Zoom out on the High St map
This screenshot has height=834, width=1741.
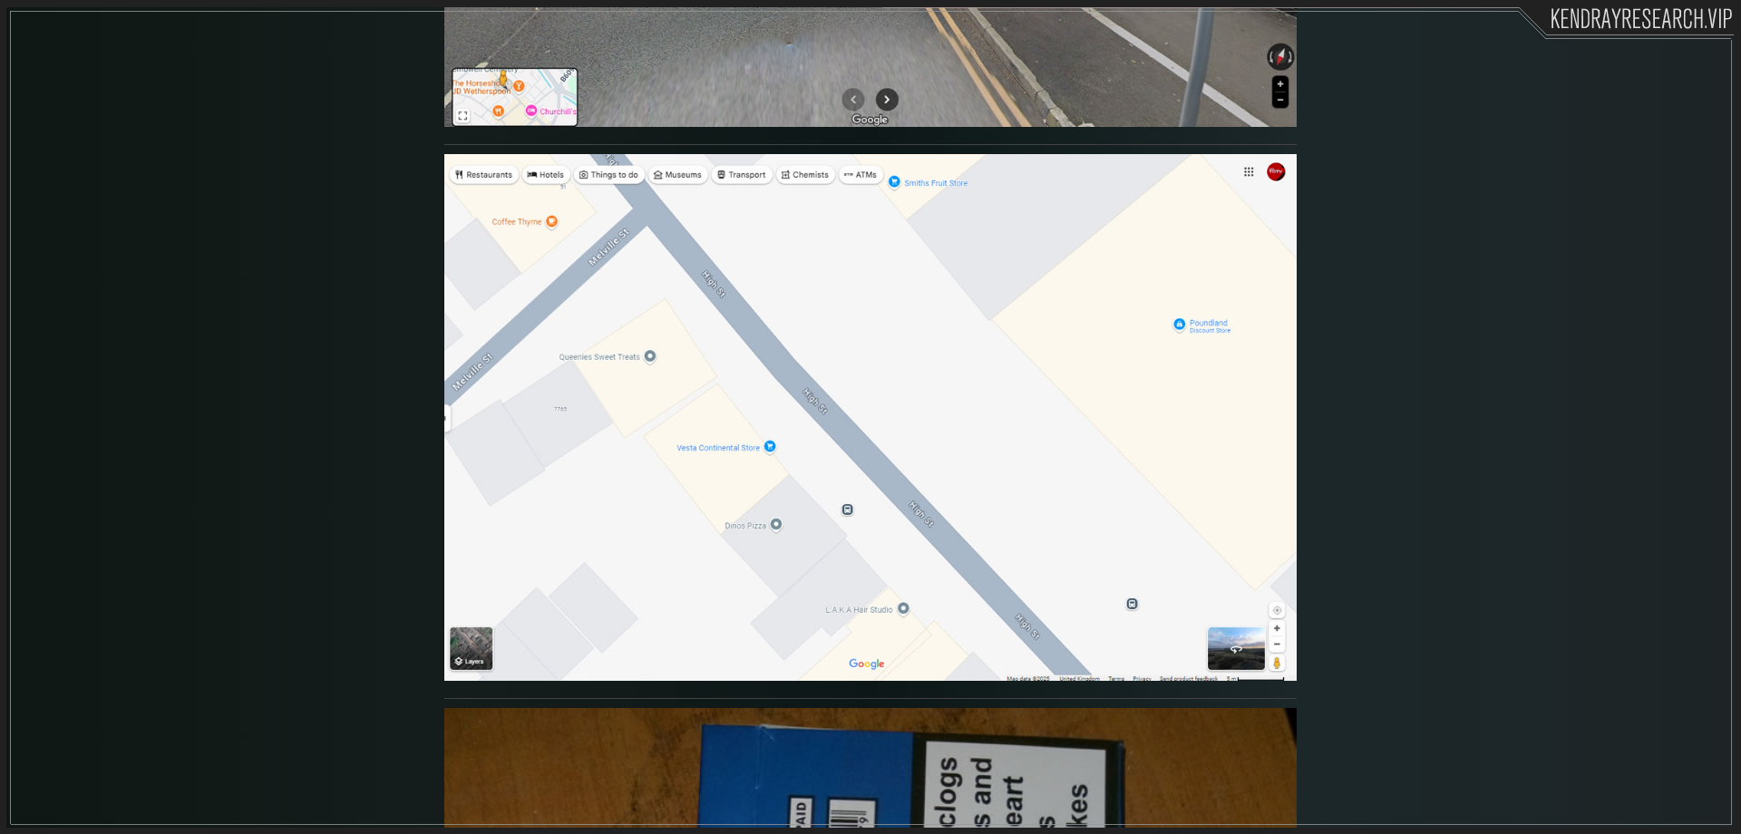(x=1277, y=645)
